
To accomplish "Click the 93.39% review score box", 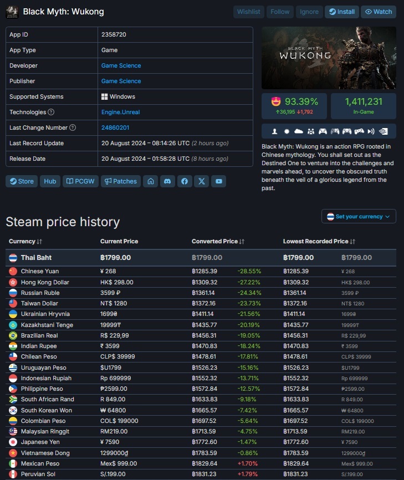I will tap(294, 106).
